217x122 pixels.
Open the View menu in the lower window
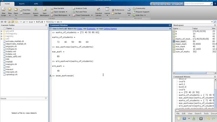190,114
